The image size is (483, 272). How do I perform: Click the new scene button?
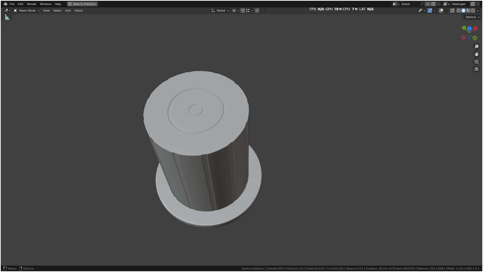point(433,4)
